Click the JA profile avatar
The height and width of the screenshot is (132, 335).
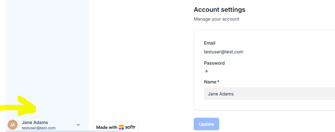click(13, 124)
